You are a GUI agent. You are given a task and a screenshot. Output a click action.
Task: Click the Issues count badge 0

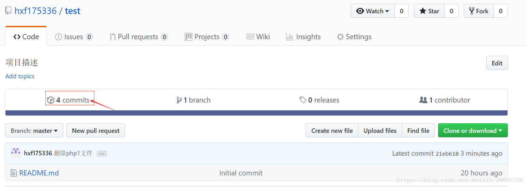coord(89,37)
